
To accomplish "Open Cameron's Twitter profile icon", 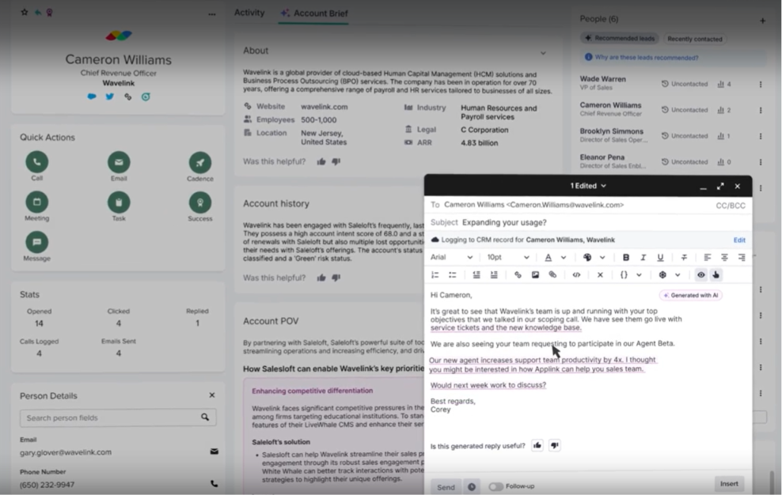I will (110, 96).
